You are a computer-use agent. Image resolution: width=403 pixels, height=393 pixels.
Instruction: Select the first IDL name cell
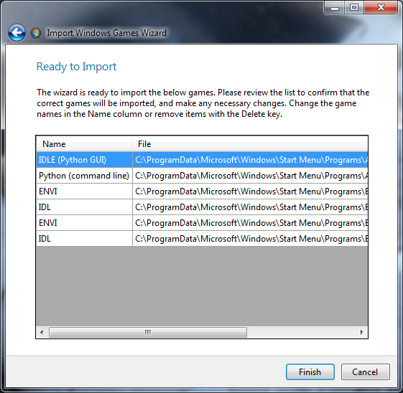tap(84, 207)
